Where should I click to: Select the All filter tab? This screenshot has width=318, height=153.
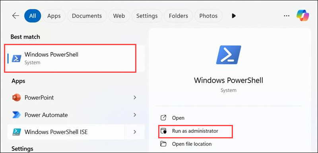33,16
